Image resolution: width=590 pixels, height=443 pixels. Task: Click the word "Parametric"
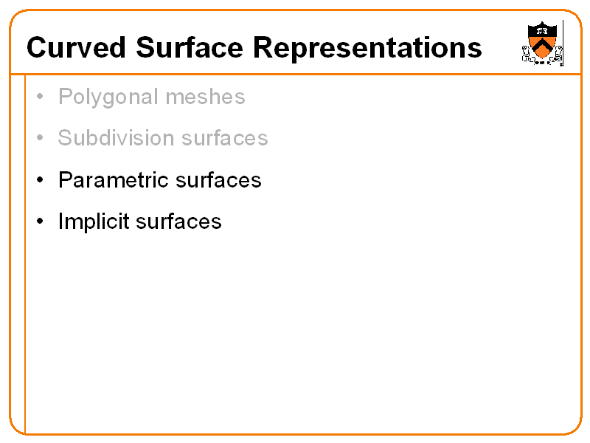114,180
